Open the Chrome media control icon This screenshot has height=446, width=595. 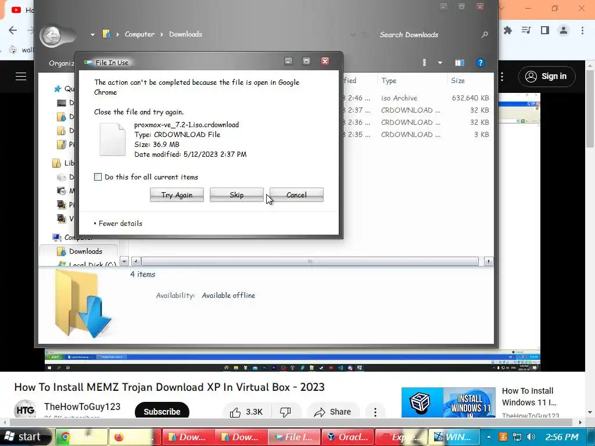[526, 30]
